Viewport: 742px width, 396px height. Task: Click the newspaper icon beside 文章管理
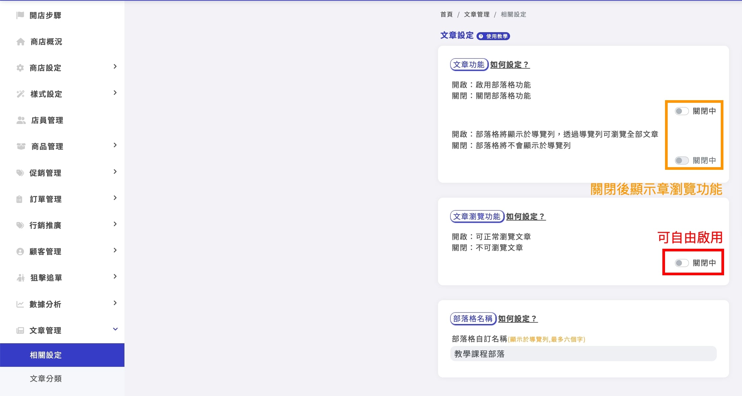[x=20, y=330]
